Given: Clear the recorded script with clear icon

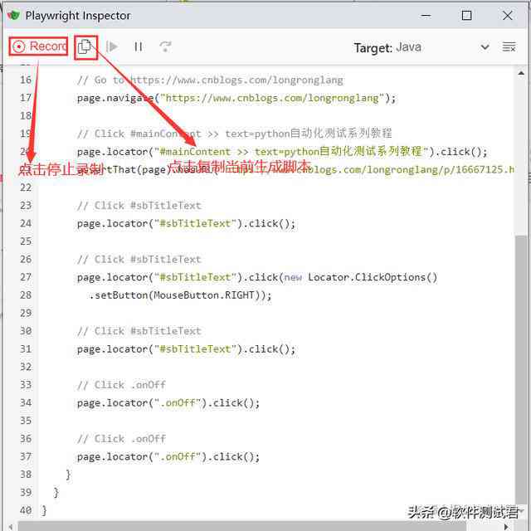Looking at the screenshot, I should tap(509, 47).
